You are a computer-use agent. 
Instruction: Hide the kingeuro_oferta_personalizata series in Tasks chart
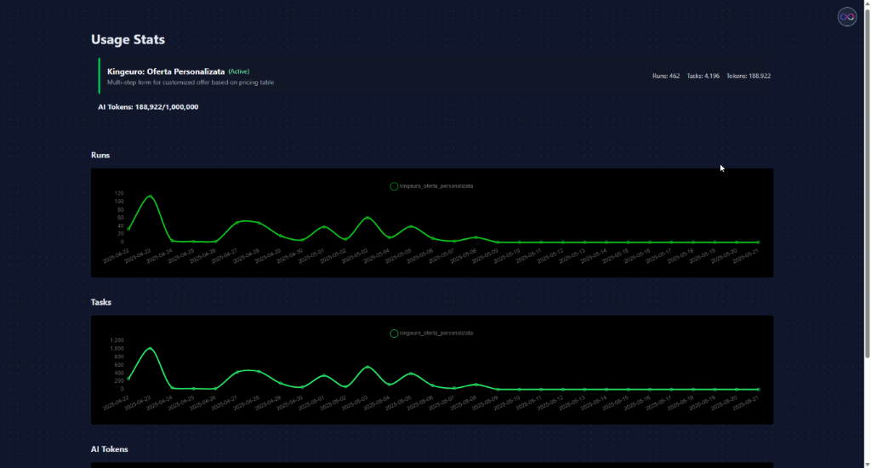(436, 334)
